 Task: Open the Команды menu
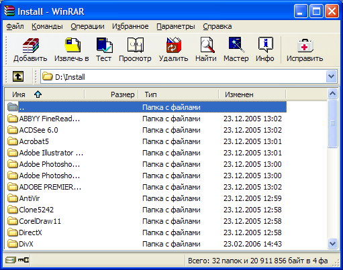coord(47,26)
